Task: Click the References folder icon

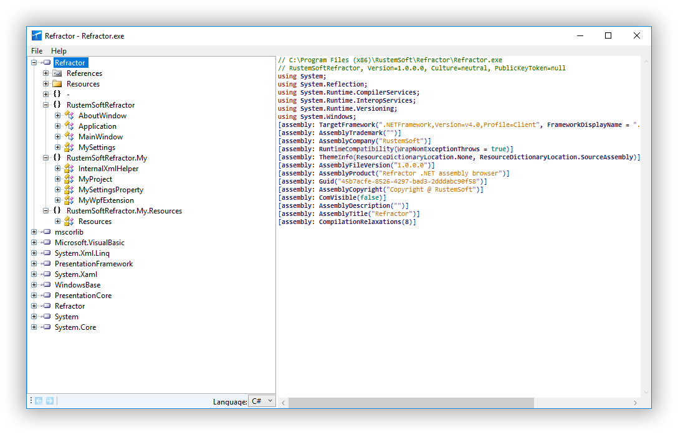Action: point(57,73)
